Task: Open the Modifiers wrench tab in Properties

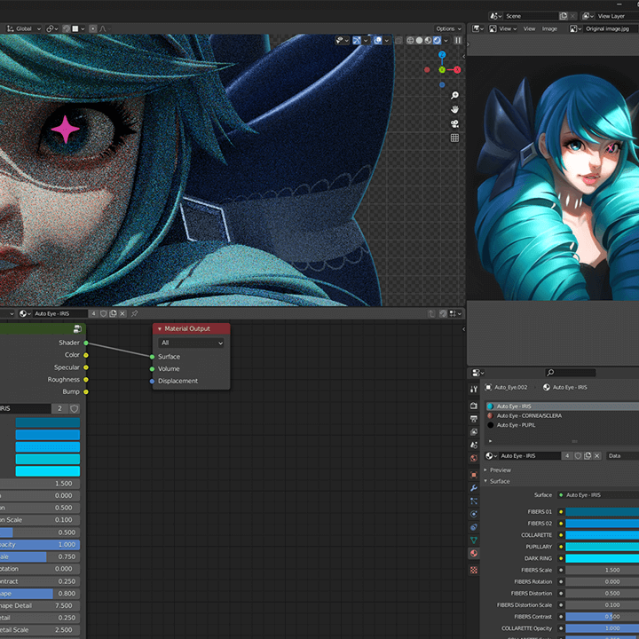Action: (x=474, y=488)
